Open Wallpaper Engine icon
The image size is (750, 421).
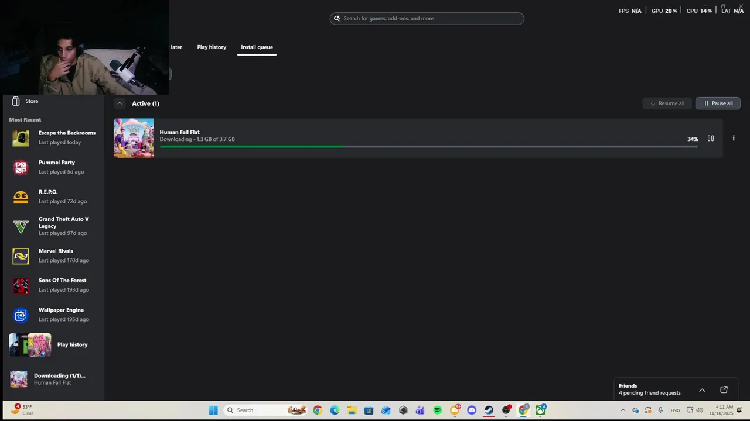(x=21, y=315)
